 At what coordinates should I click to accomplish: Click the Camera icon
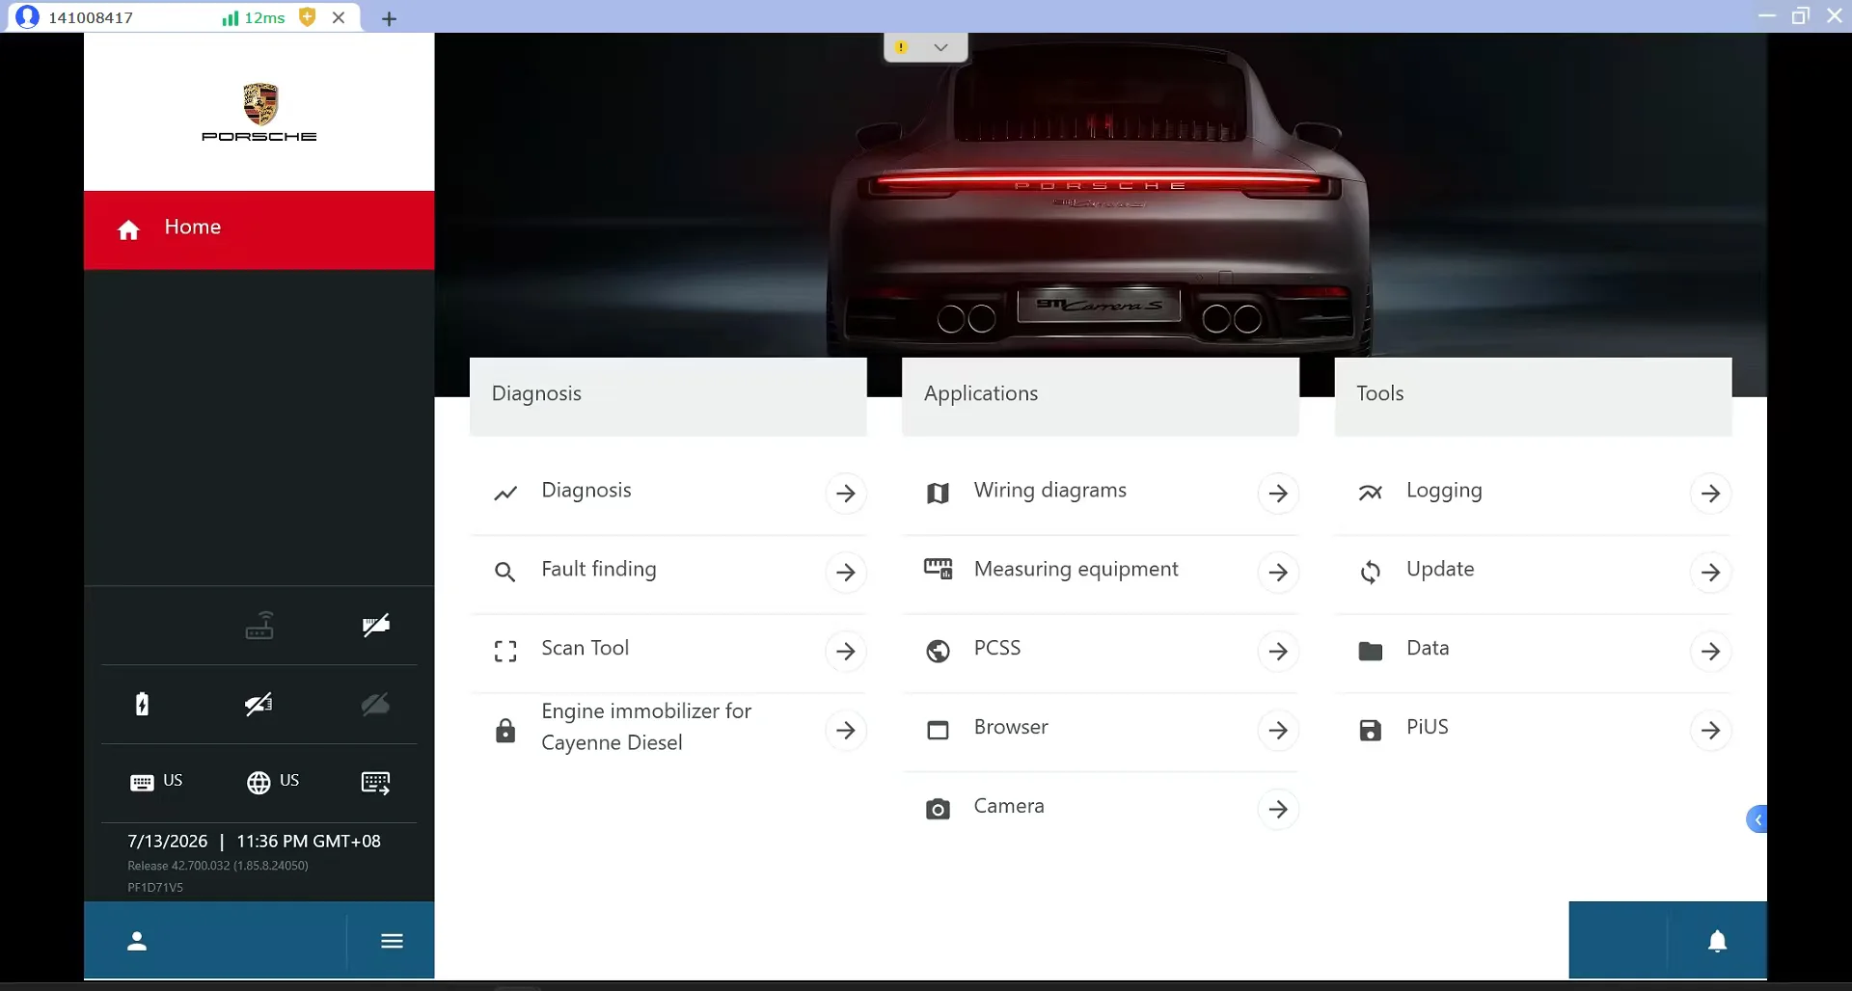pyautogui.click(x=938, y=809)
